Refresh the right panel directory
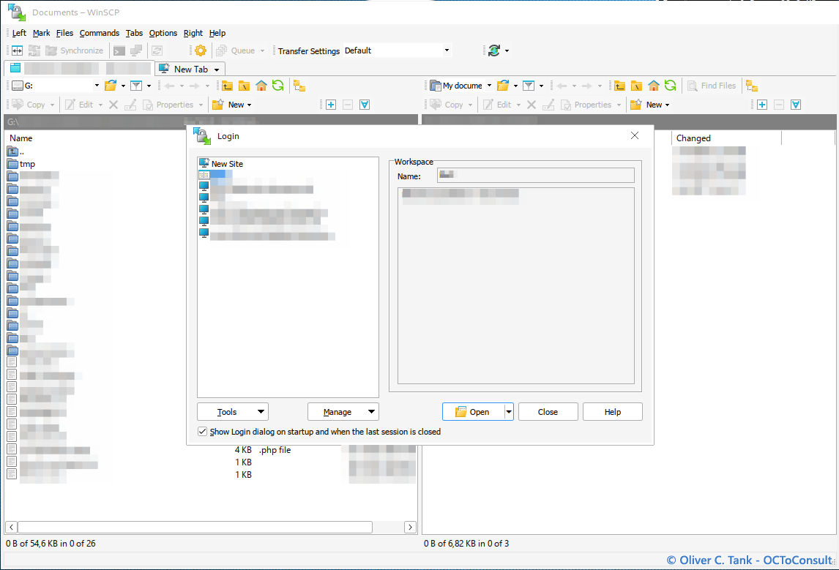Screen dimensions: 839x570 (670, 86)
